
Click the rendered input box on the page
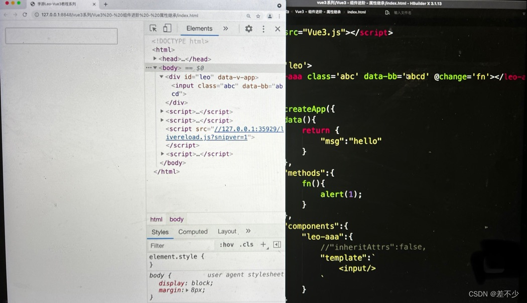(x=62, y=36)
